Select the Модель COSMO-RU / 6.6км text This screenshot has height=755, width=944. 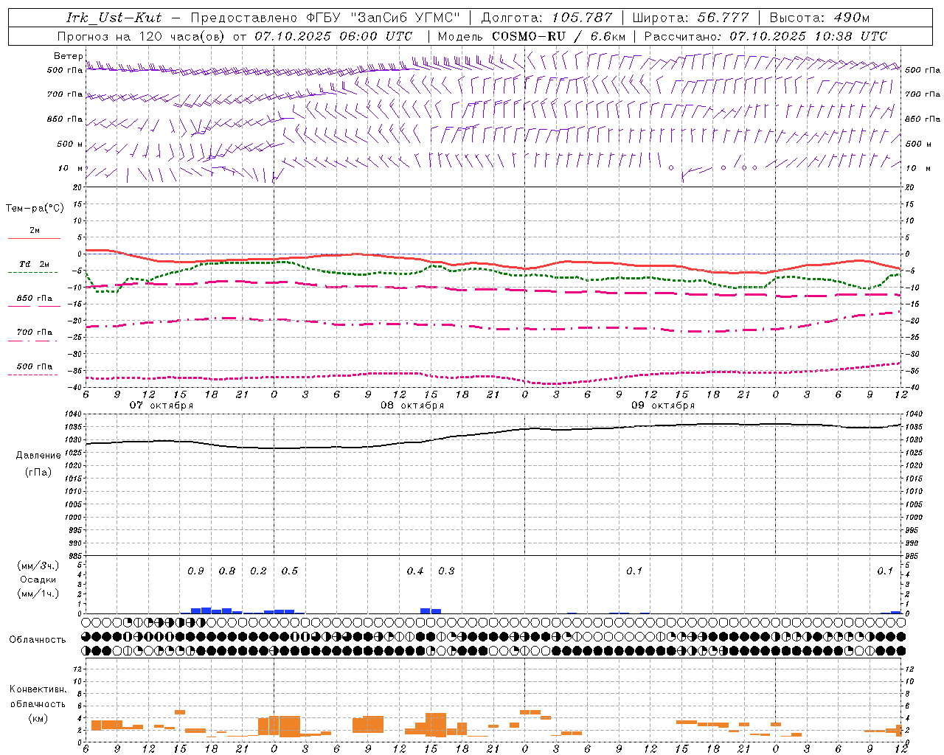pos(532,36)
